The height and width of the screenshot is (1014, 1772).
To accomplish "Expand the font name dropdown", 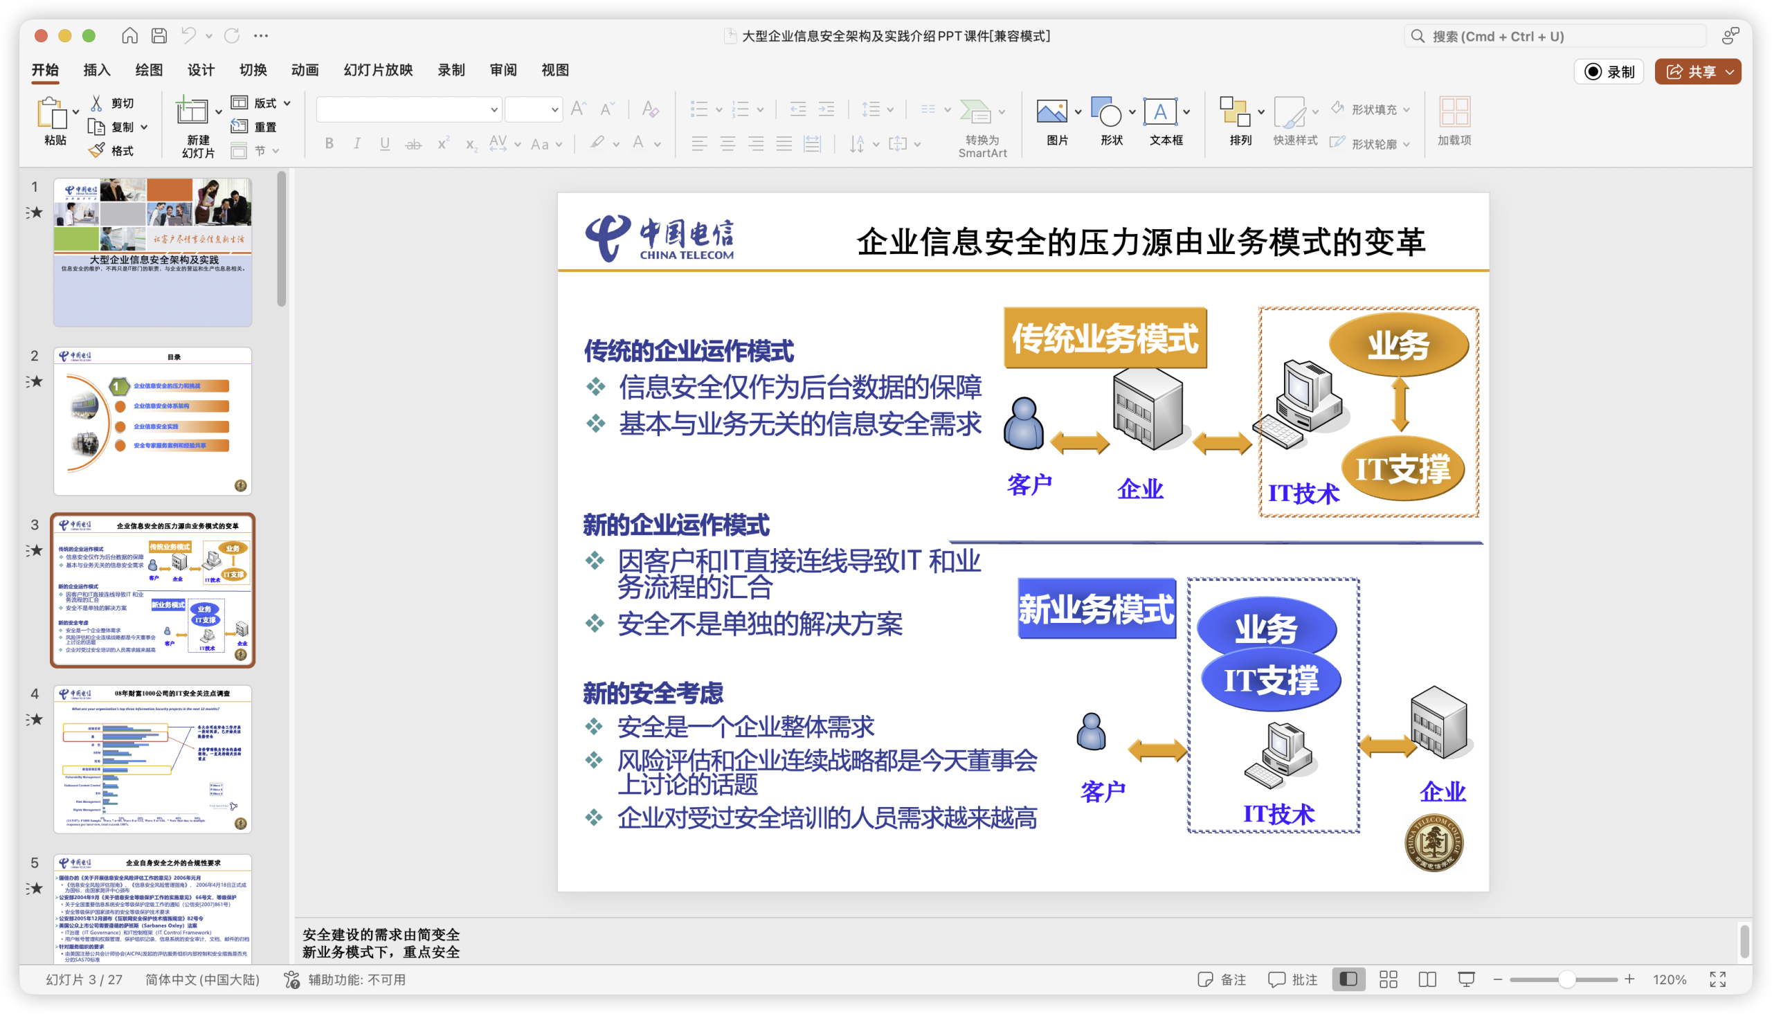I will [494, 109].
